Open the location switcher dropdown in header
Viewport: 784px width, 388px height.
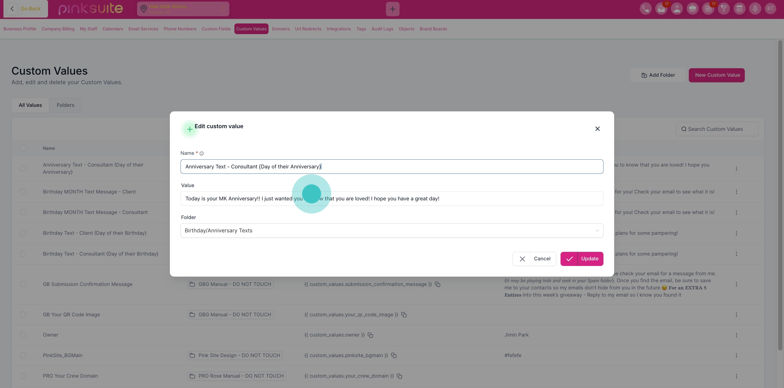183,9
